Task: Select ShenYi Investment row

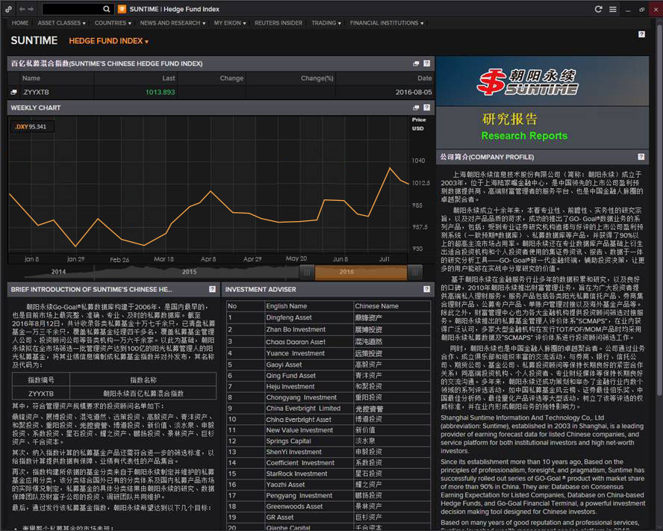Action: (x=329, y=452)
